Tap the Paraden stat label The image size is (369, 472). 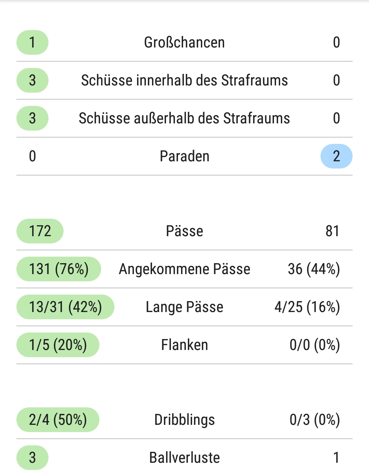tap(184, 156)
